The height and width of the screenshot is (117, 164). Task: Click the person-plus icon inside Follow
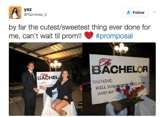click(129, 12)
